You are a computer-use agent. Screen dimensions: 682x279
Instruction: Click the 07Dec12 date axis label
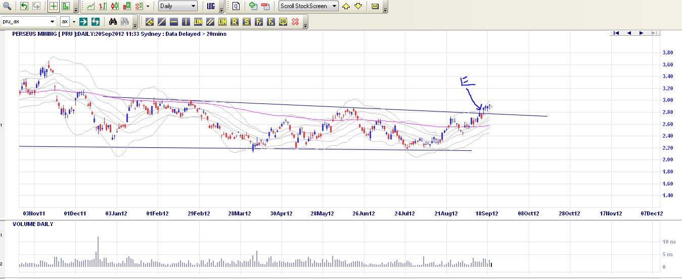[652, 213]
